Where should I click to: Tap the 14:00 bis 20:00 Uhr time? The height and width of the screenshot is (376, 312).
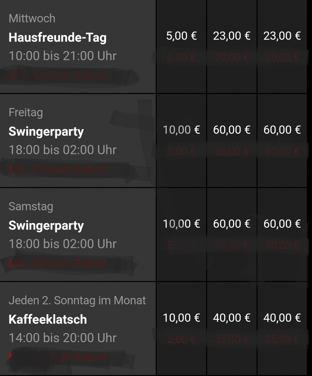click(x=62, y=338)
